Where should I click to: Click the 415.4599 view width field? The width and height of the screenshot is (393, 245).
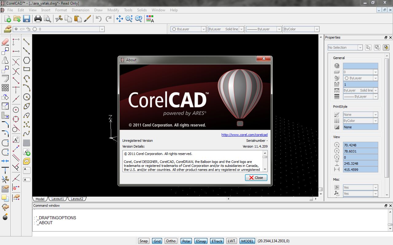click(x=360, y=170)
